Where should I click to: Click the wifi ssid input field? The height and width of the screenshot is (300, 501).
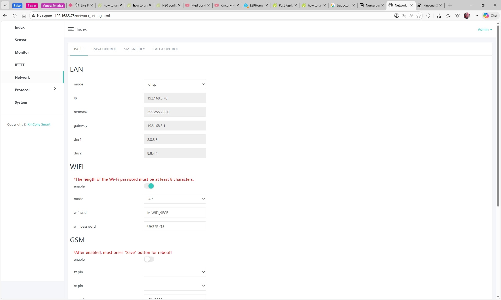click(175, 213)
